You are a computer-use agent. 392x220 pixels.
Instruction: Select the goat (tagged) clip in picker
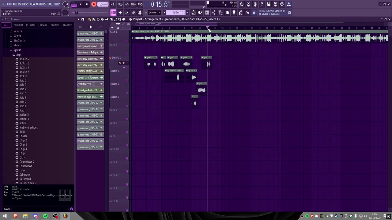[x=90, y=84]
